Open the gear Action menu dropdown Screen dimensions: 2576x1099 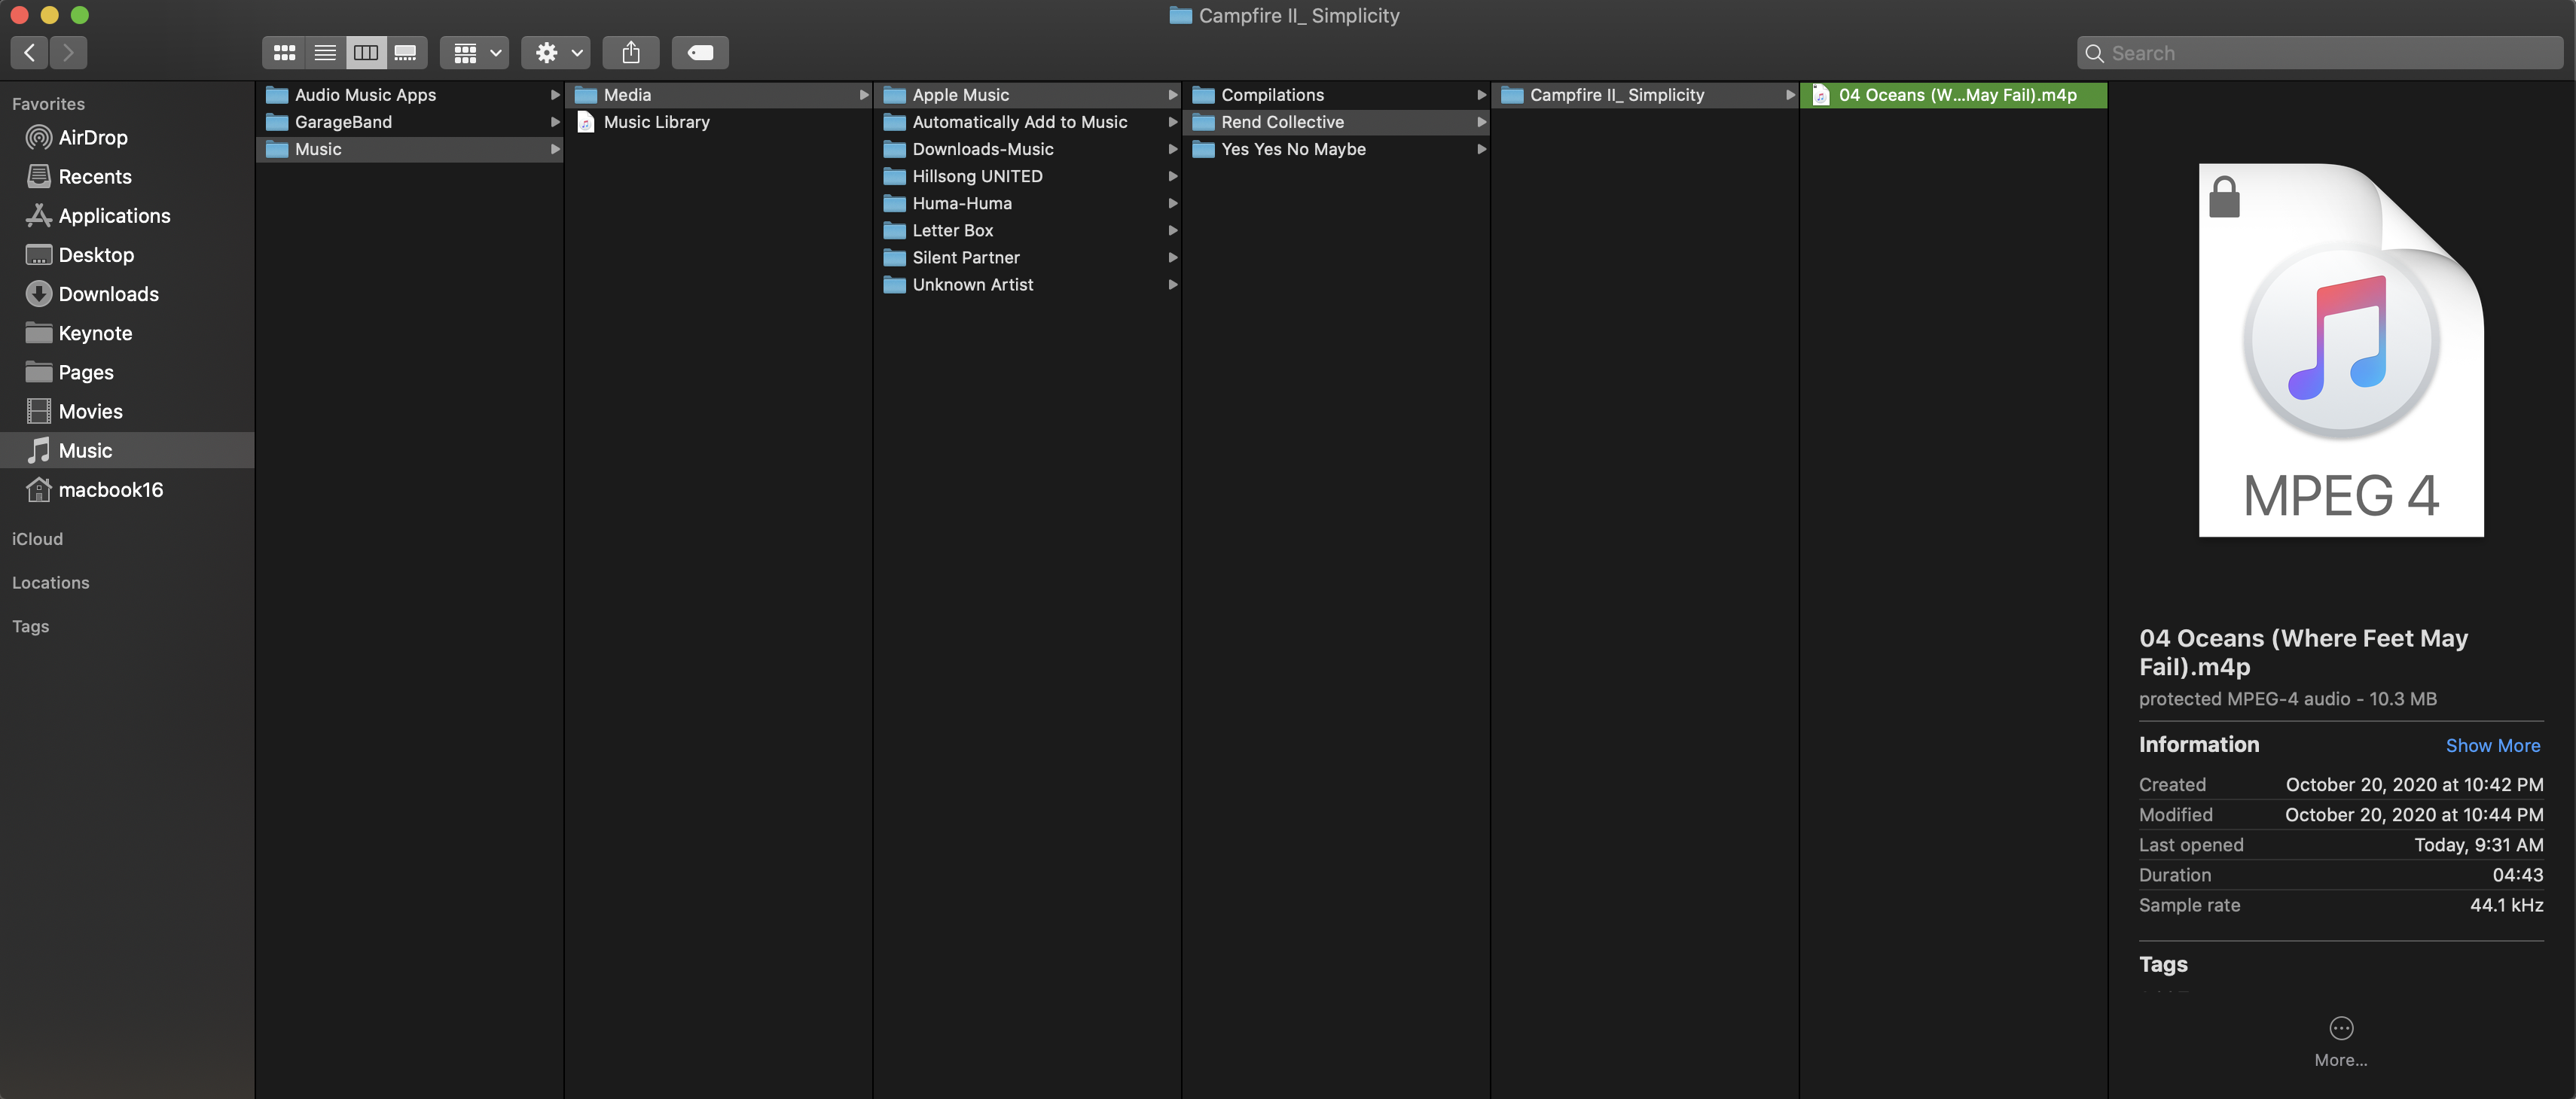point(556,53)
